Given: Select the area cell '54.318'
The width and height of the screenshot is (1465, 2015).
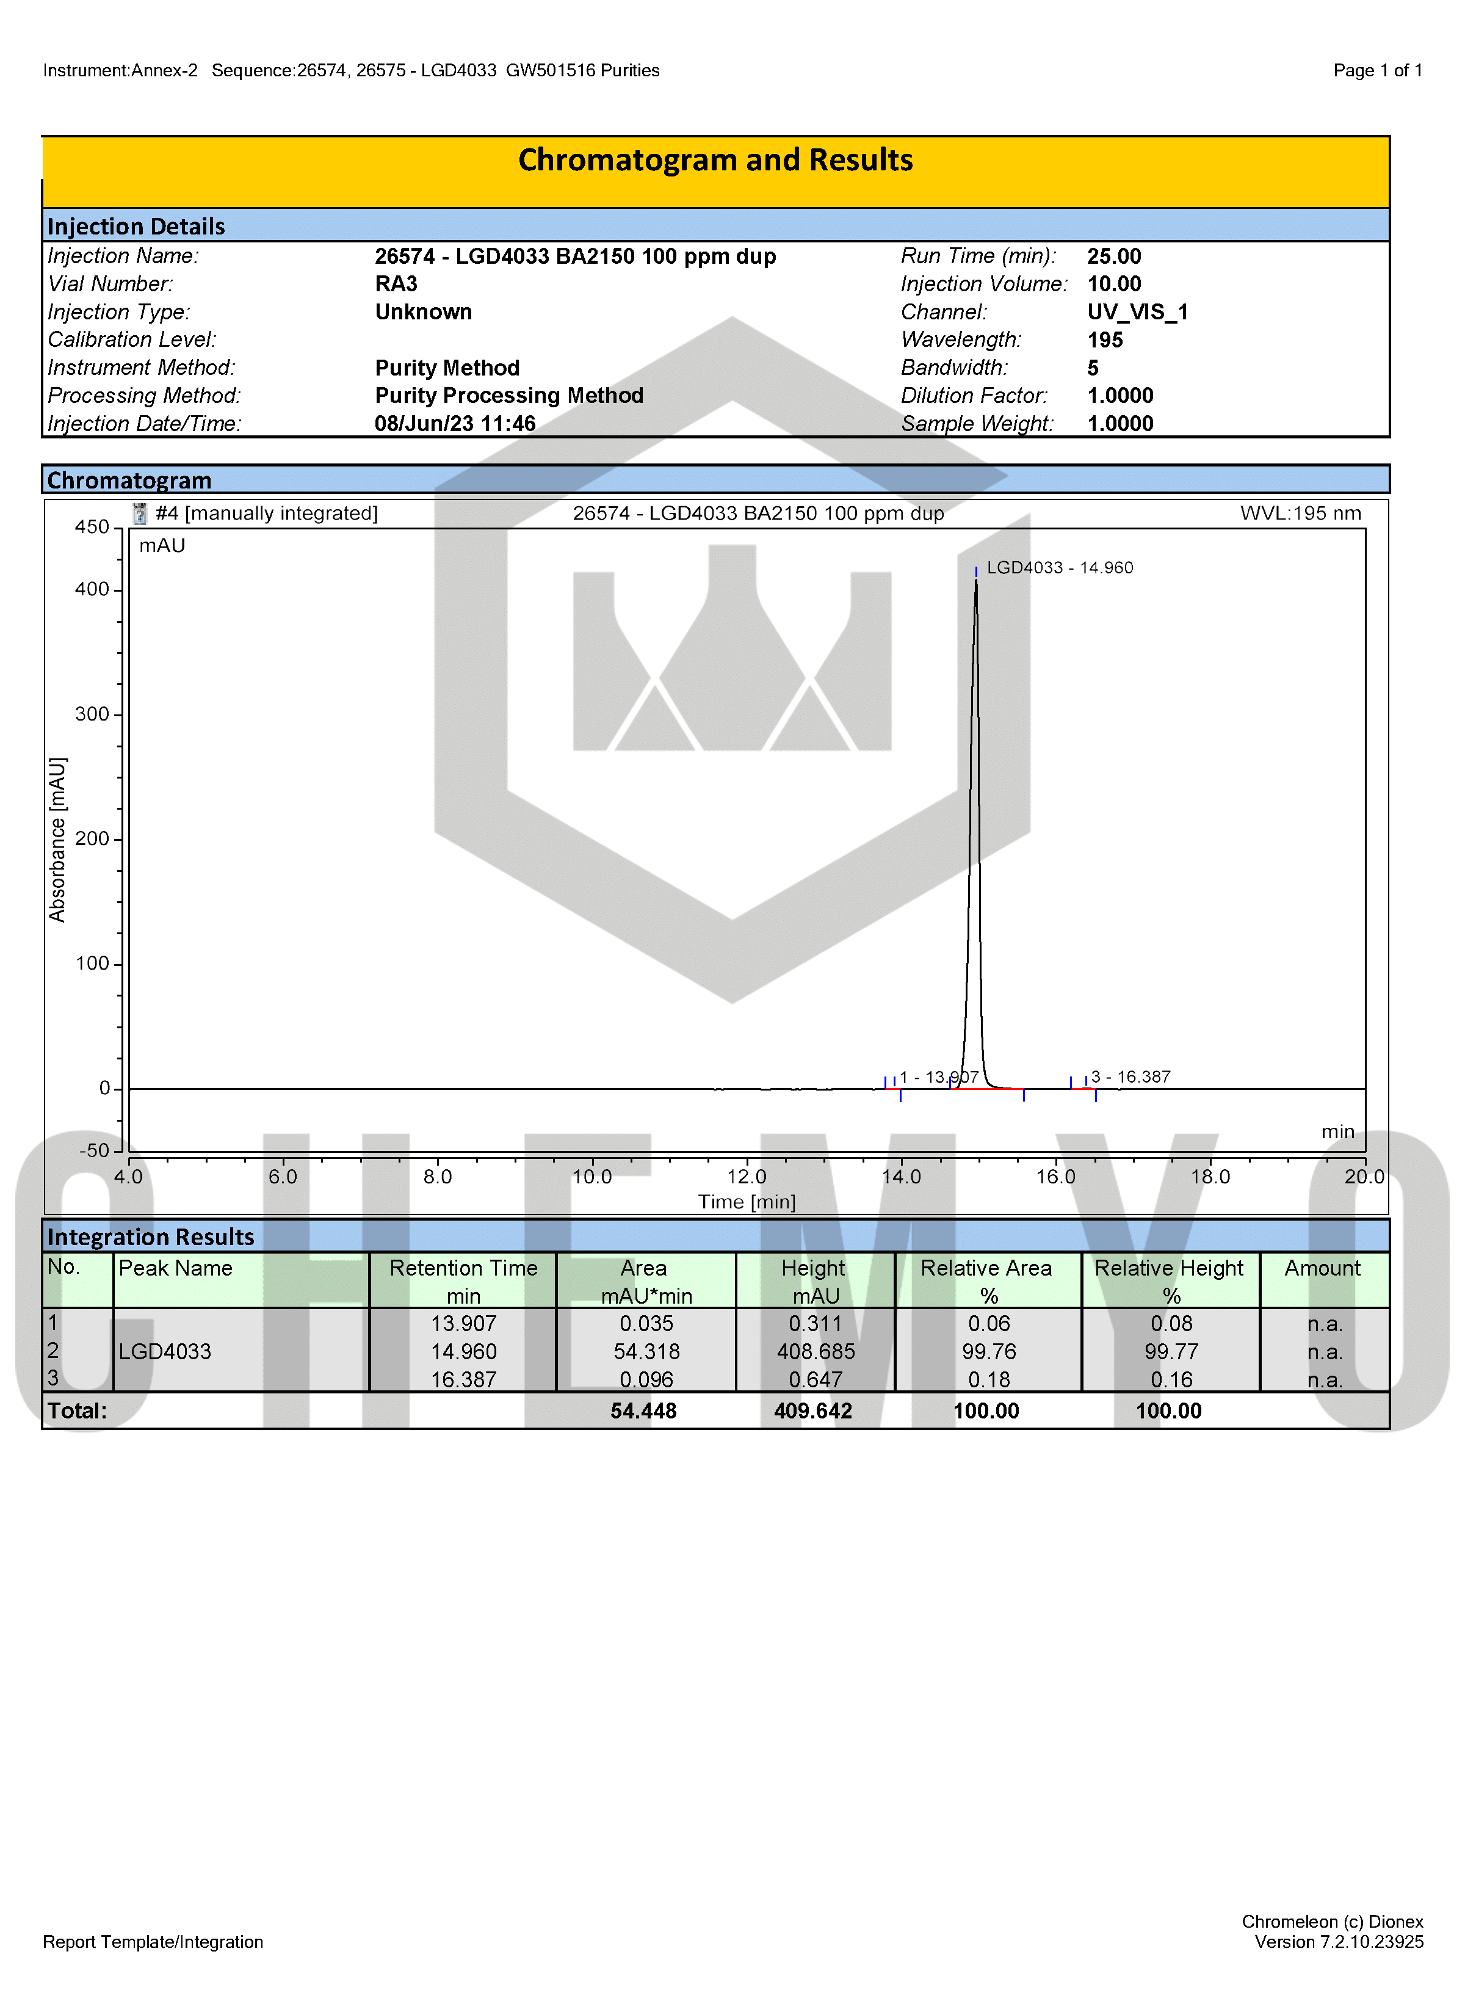Looking at the screenshot, I should click(x=647, y=1352).
